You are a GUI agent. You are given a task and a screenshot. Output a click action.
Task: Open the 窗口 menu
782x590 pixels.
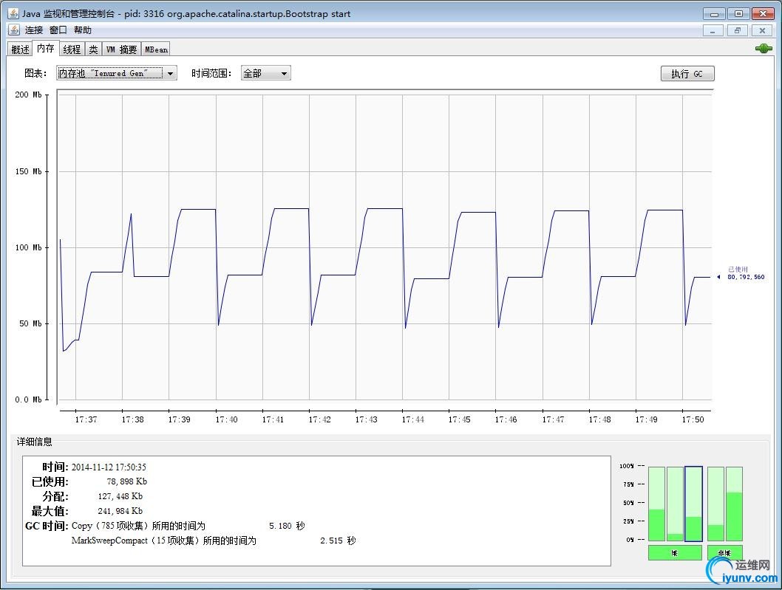58,30
